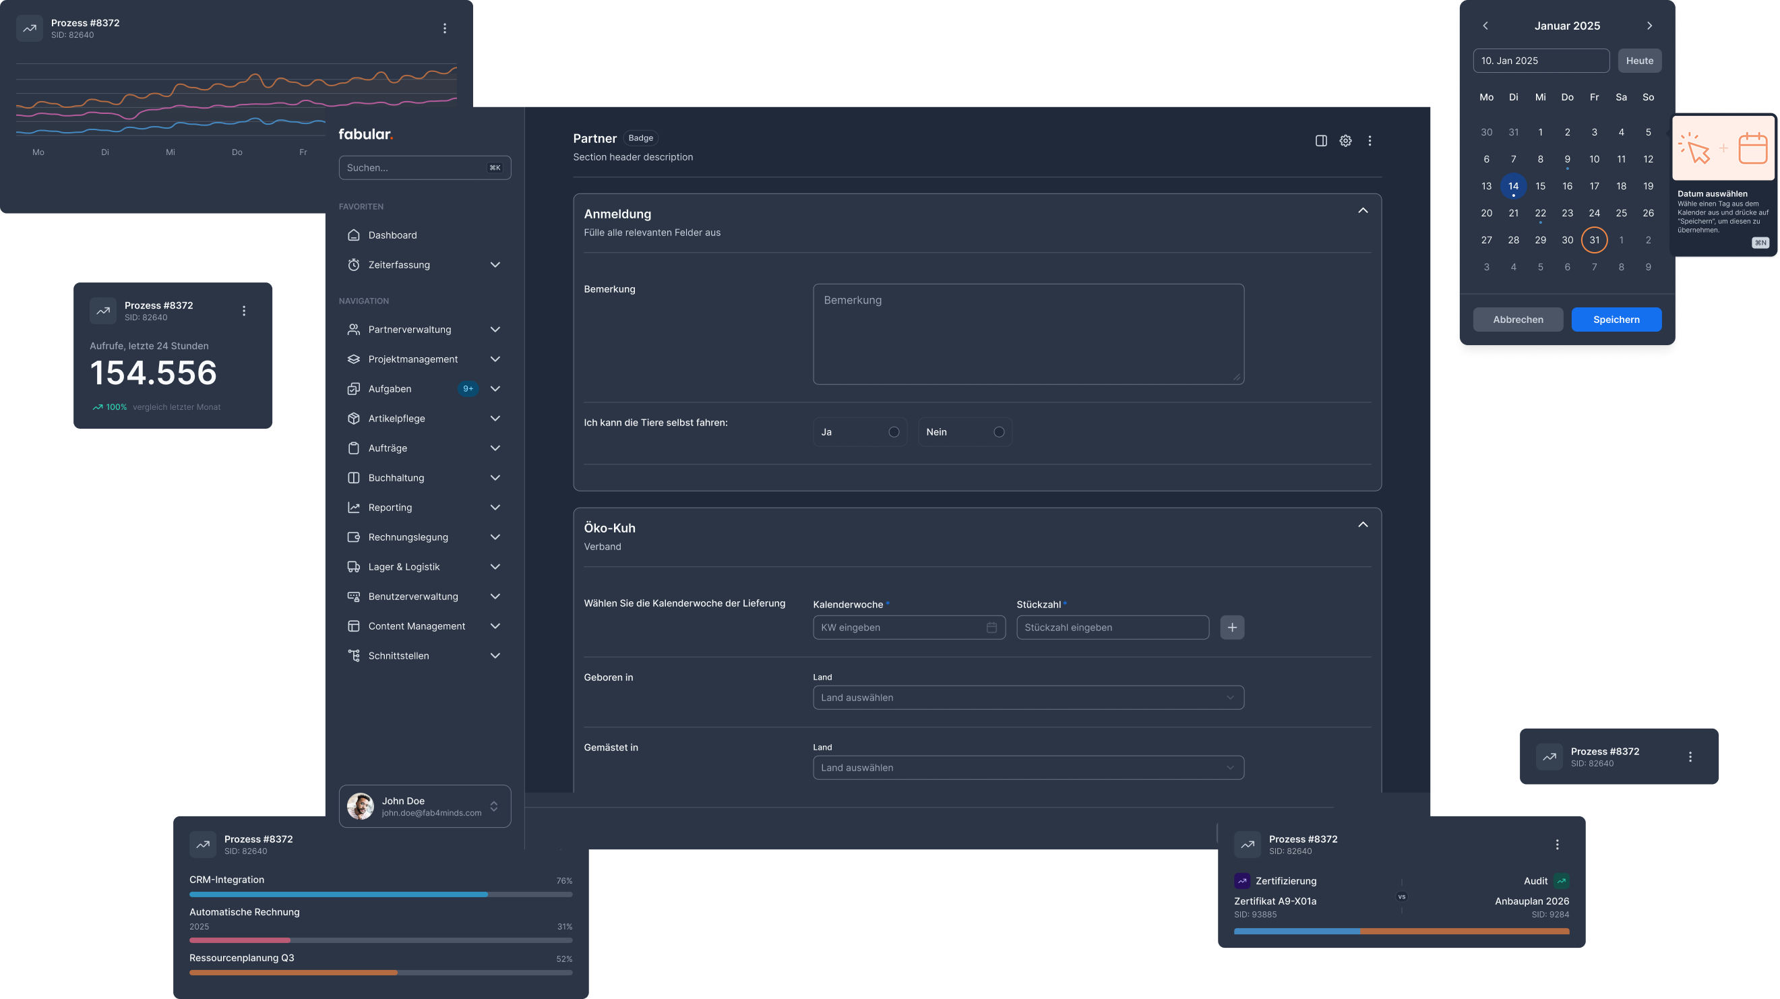Select day 14 in the calendar
This screenshot has width=1780, height=999.
click(1512, 187)
